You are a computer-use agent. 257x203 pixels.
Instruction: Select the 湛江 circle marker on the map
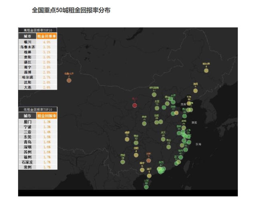pyautogui.click(x=149, y=176)
